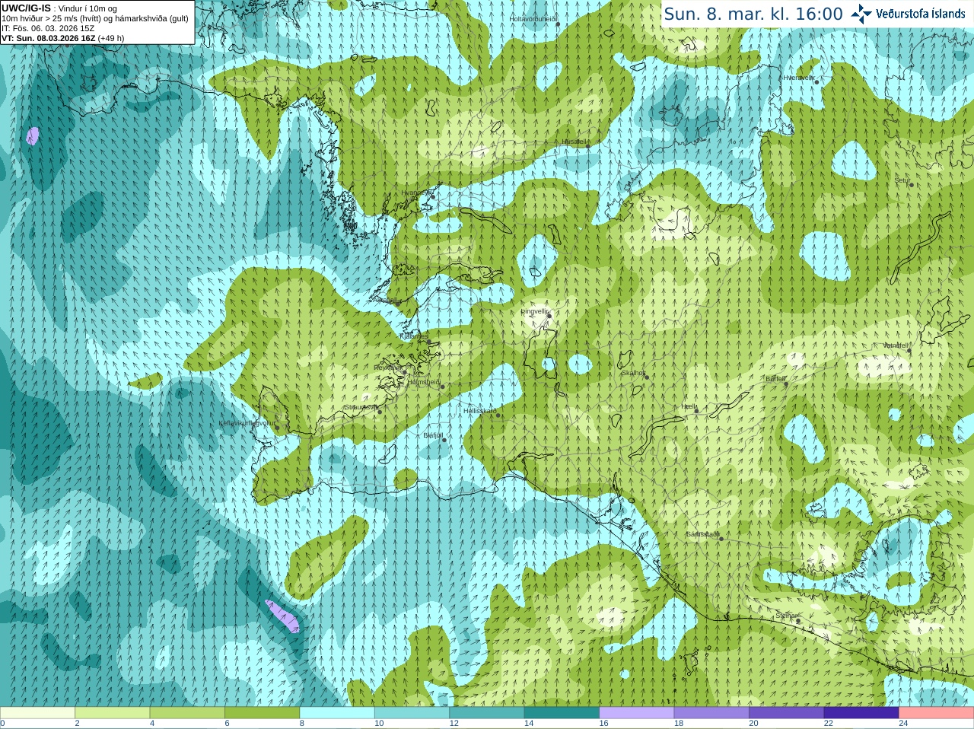Image resolution: width=974 pixels, height=729 pixels.
Task: Click the 'UWC/IG-IS' model title
Action: pos(26,8)
